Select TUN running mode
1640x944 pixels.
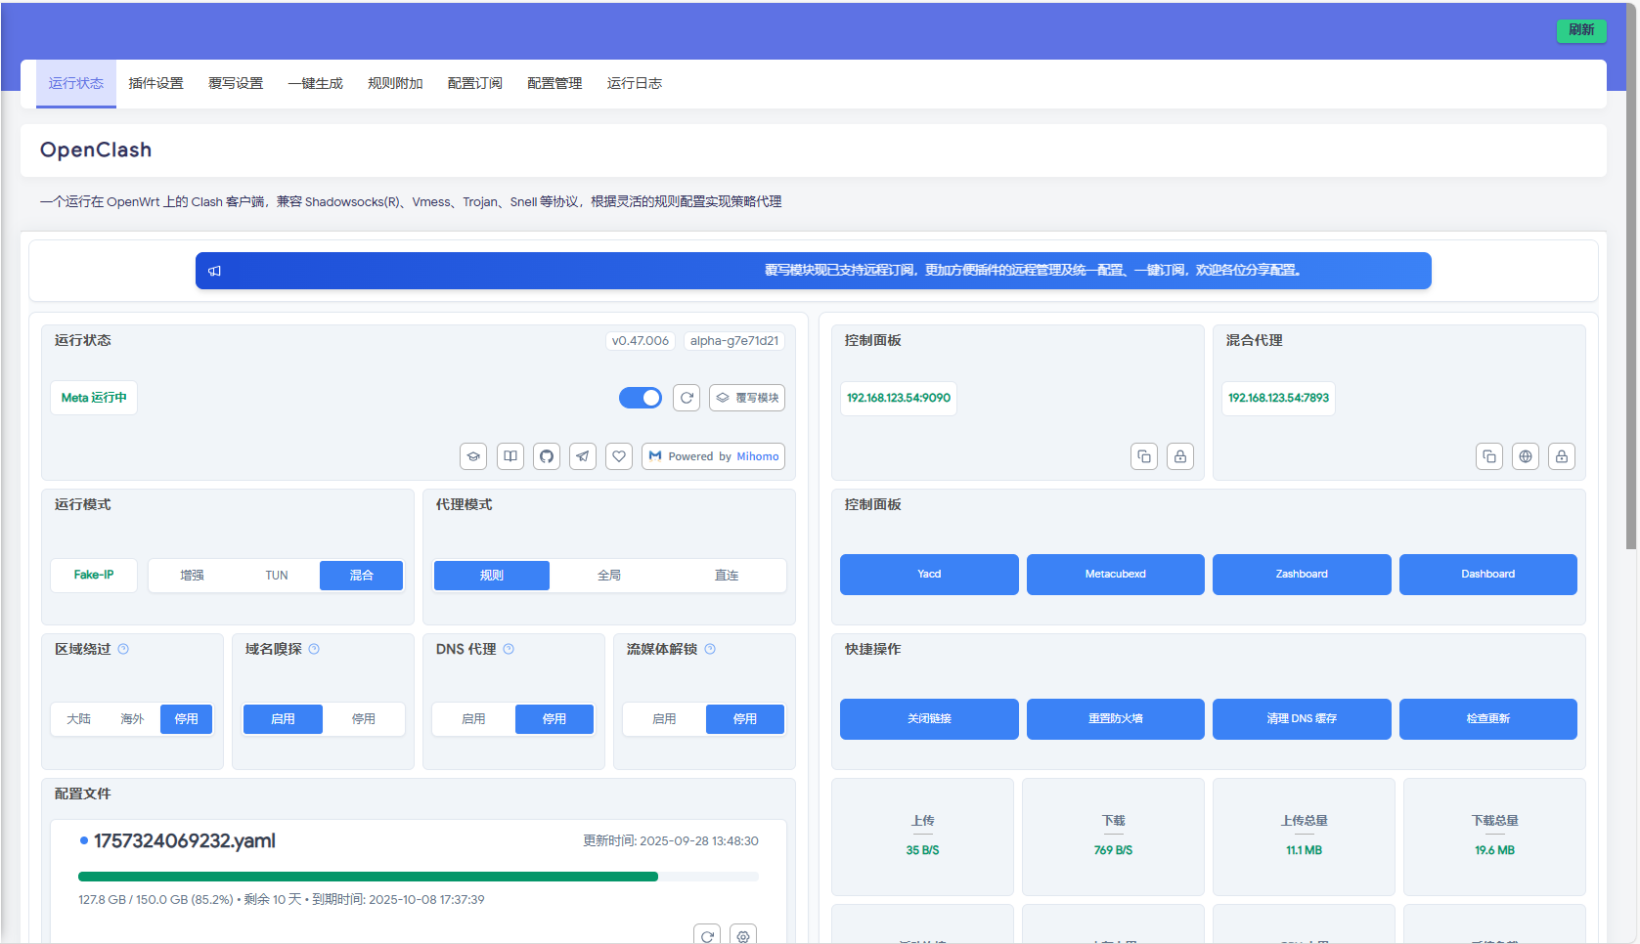(x=277, y=576)
